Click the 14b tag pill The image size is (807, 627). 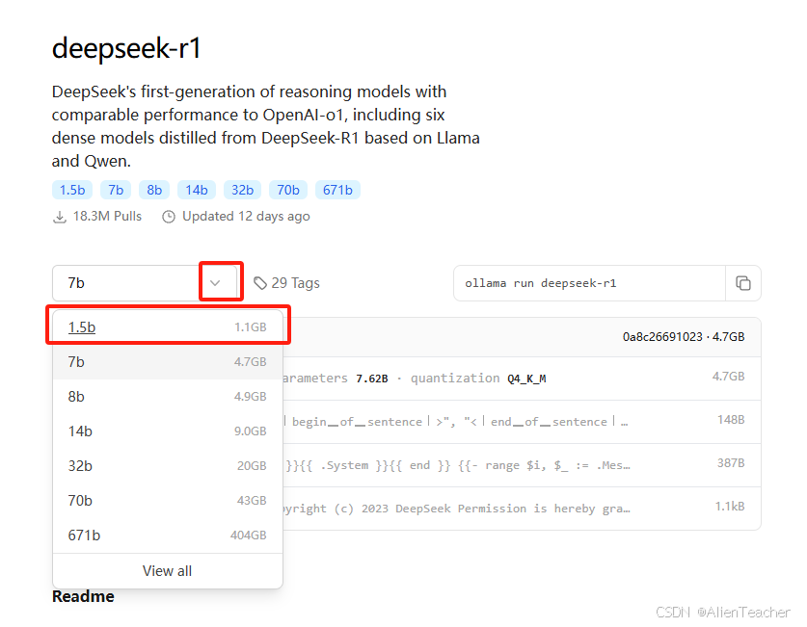pyautogui.click(x=197, y=190)
